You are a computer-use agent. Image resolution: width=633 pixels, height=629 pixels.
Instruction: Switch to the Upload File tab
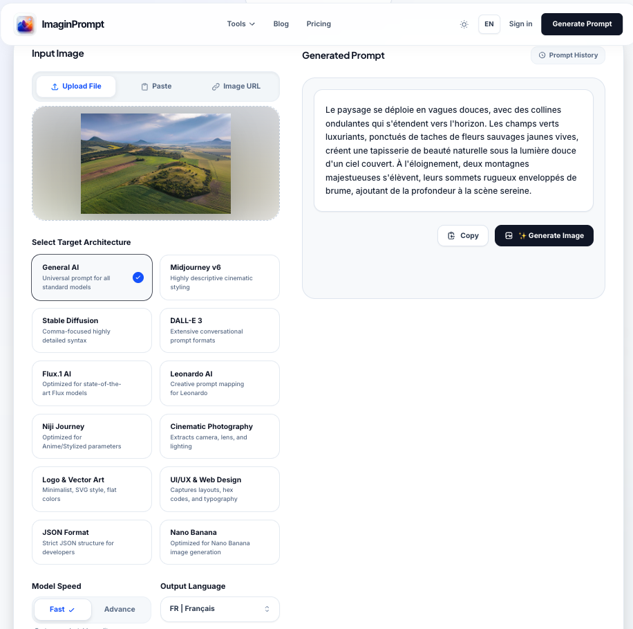click(x=76, y=86)
